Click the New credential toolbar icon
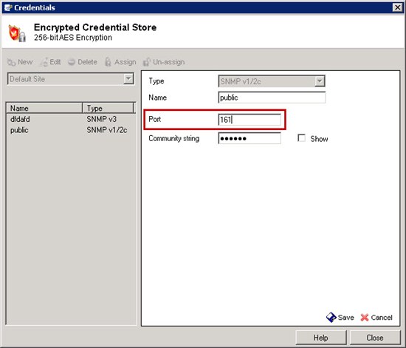 pyautogui.click(x=11, y=62)
